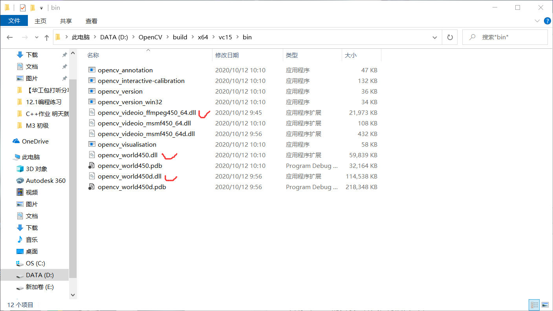This screenshot has width=553, height=311.
Task: Click the OneDrive cloud icon in sidebar
Action: pos(16,141)
